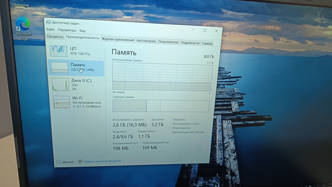The image size is (332, 187).
Task: Switch to the Пользователи tab
Action: coord(168,42)
